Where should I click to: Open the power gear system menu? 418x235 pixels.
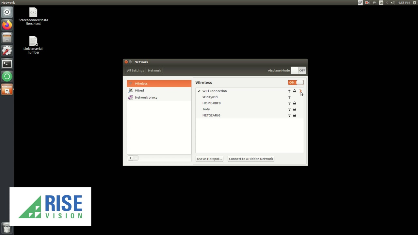coord(414,3)
